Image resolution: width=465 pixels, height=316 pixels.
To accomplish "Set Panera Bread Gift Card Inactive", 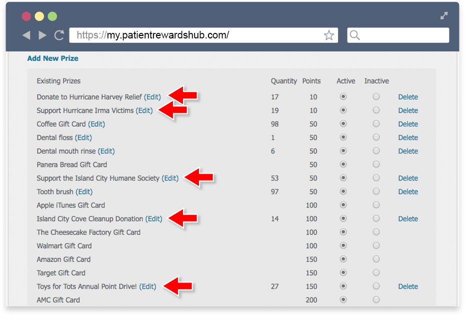I will (x=376, y=164).
